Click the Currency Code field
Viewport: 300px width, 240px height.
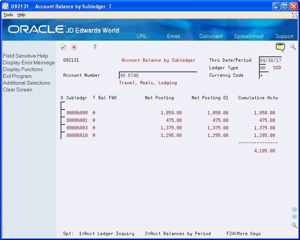pos(264,75)
